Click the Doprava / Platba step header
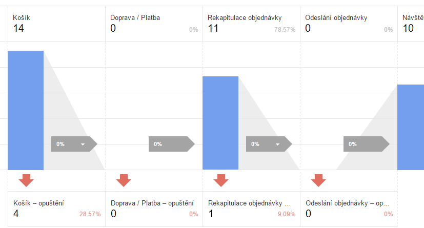 tap(154, 24)
